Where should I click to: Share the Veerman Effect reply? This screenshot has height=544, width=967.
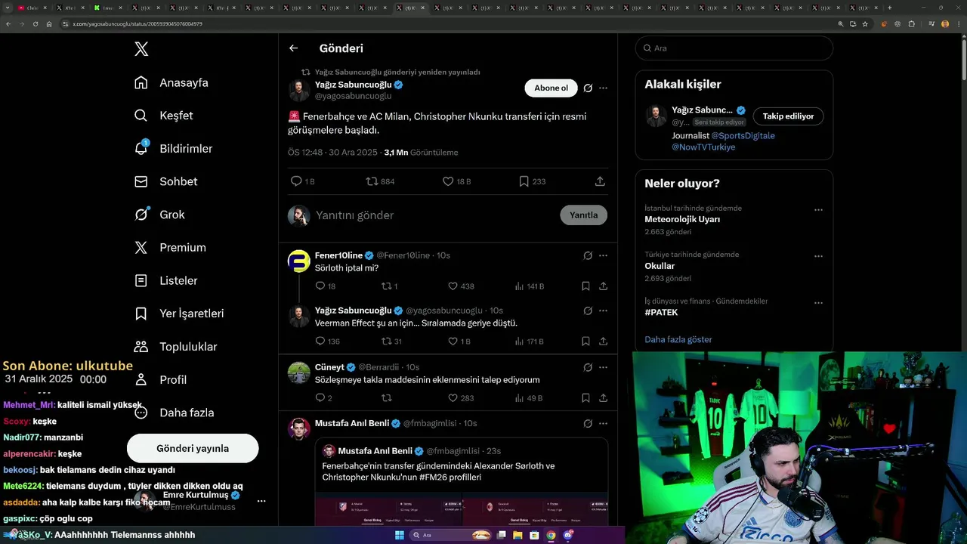603,342
